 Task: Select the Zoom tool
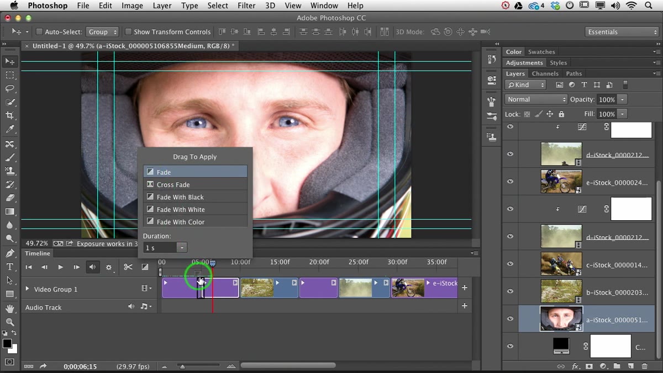point(10,322)
